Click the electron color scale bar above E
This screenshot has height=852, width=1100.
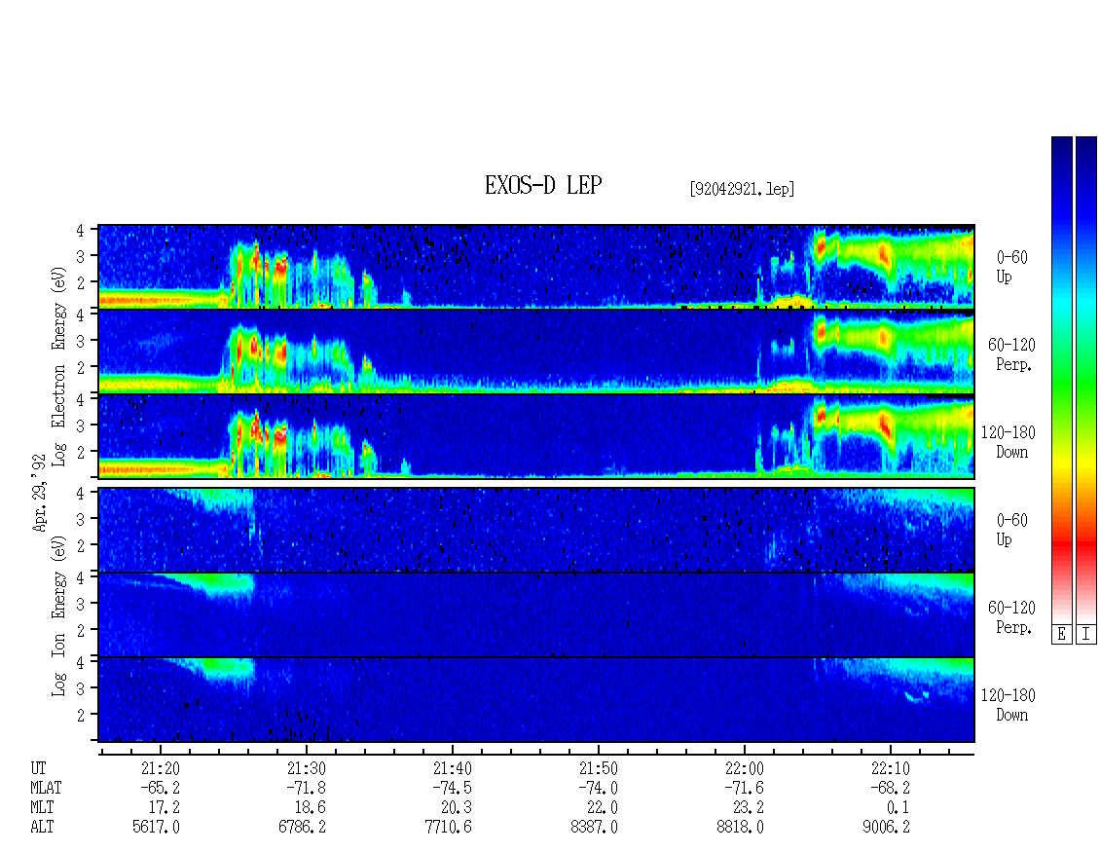(x=1061, y=380)
